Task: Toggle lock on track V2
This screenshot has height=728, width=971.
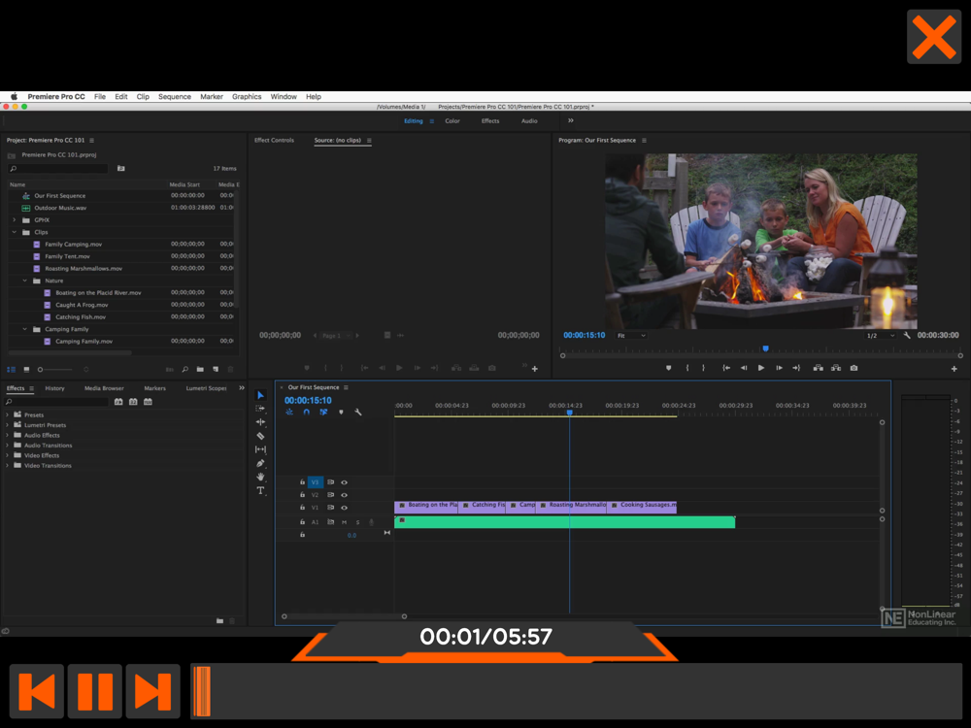Action: [302, 495]
